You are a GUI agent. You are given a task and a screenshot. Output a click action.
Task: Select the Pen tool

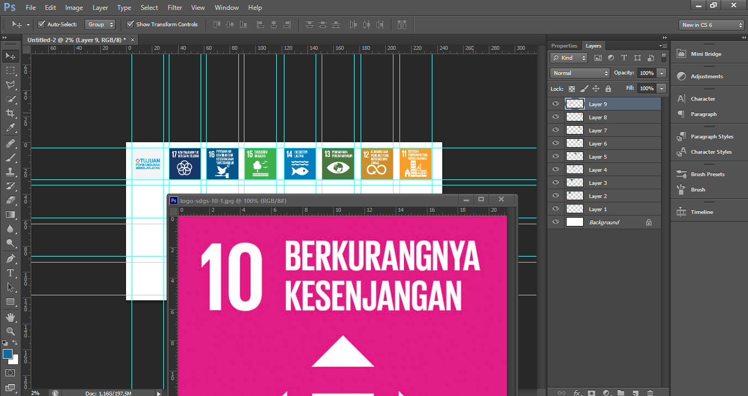(x=10, y=258)
